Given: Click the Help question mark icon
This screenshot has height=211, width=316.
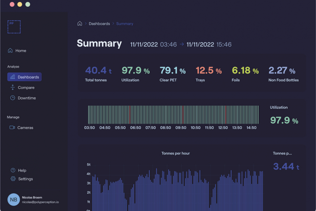Looking at the screenshot, I should (13, 171).
